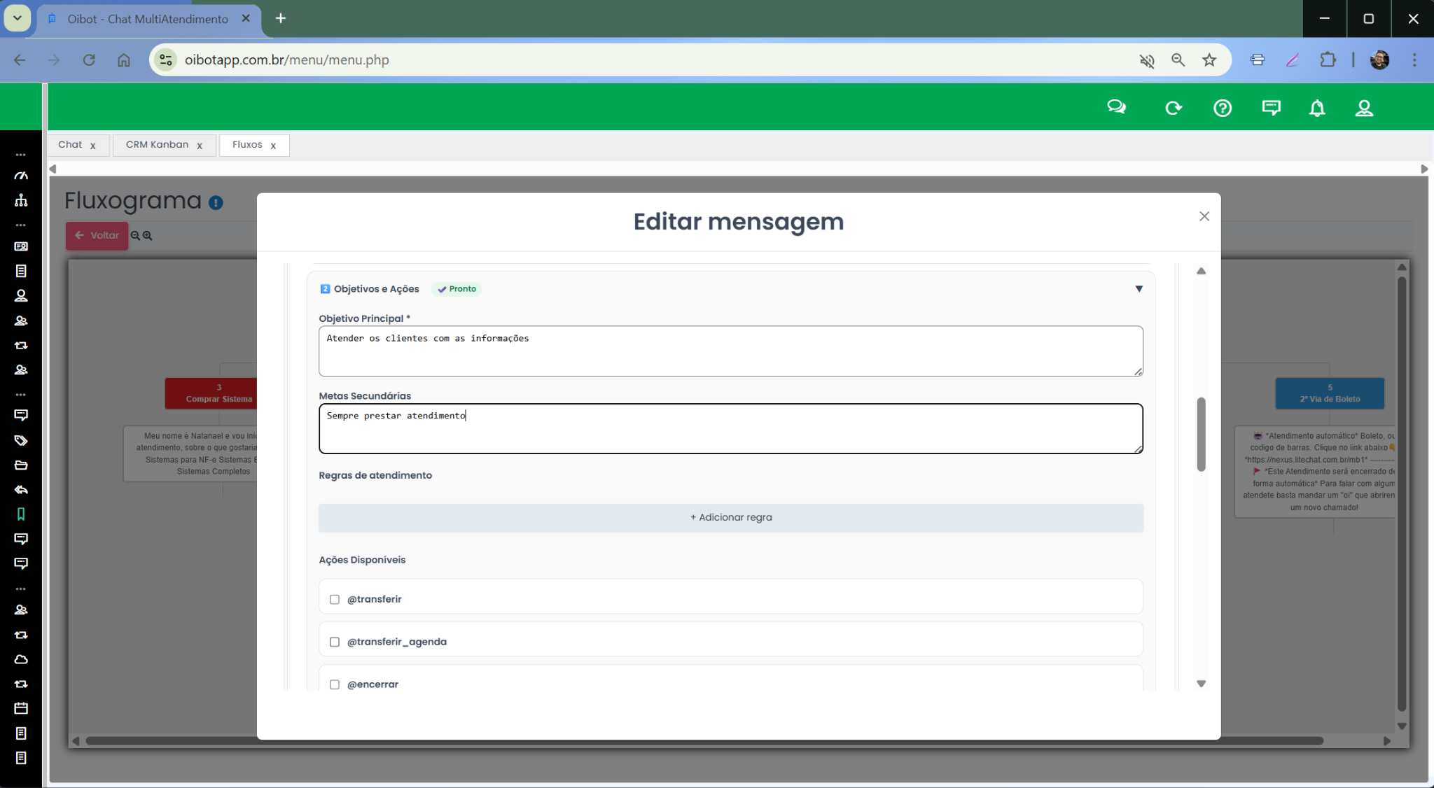Viewport: 1434px width, 788px height.
Task: Click the Ações Disponíveis heading
Action: [362, 560]
